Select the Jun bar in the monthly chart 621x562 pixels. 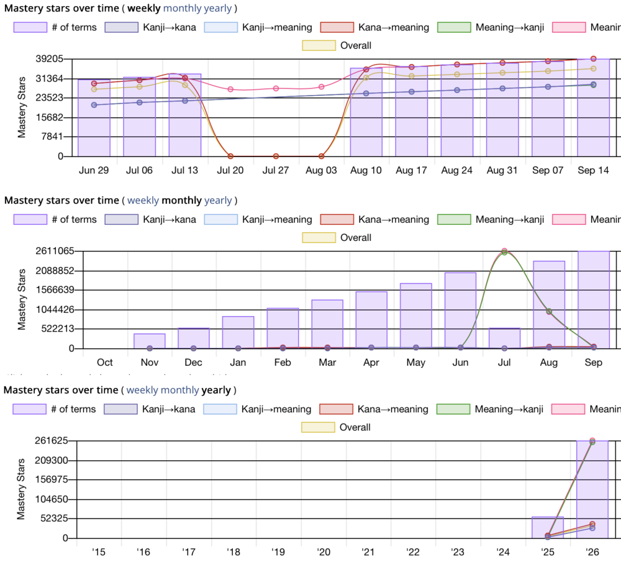pyautogui.click(x=461, y=310)
